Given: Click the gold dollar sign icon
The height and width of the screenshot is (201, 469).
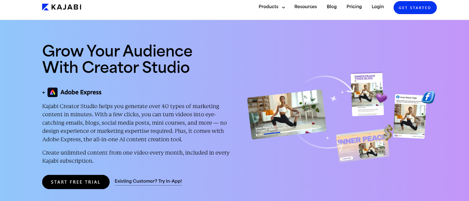Looking at the screenshot, I should [388, 132].
